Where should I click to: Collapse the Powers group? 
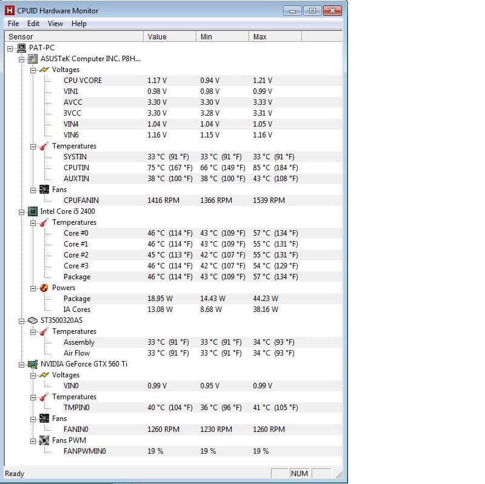click(33, 288)
